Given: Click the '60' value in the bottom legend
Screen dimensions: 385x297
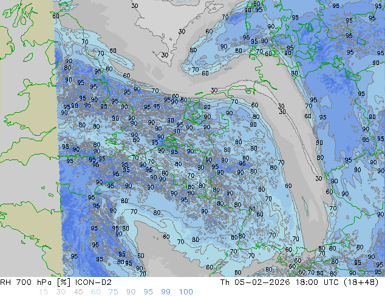Looking at the screenshot, I should 96,292.
